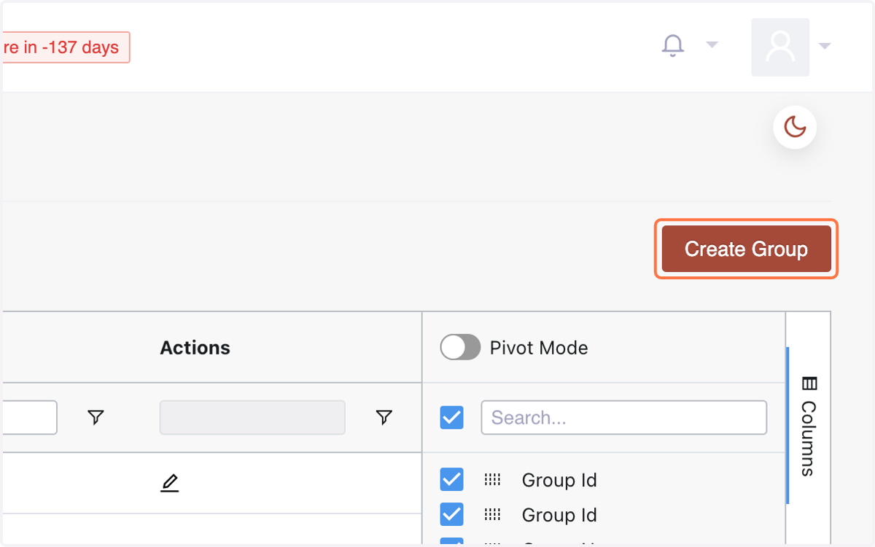This screenshot has width=875, height=547.
Task: Open the filter icon left of Actions
Action: [96, 417]
